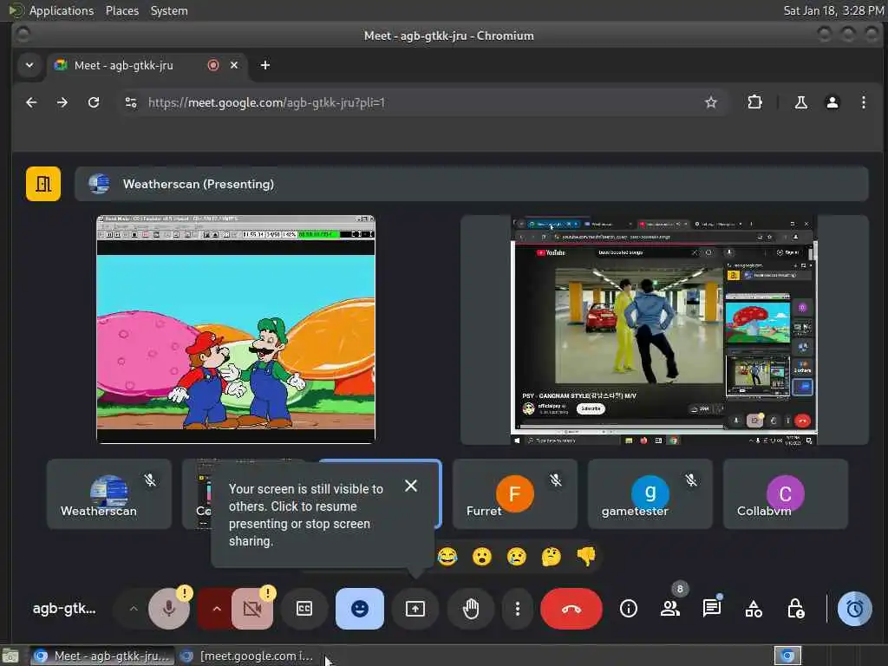Open the extensions puzzle icon
Viewport: 888px width, 666px height.
(754, 102)
